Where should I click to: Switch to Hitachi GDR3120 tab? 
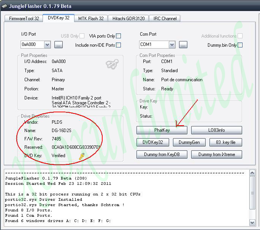128,18
